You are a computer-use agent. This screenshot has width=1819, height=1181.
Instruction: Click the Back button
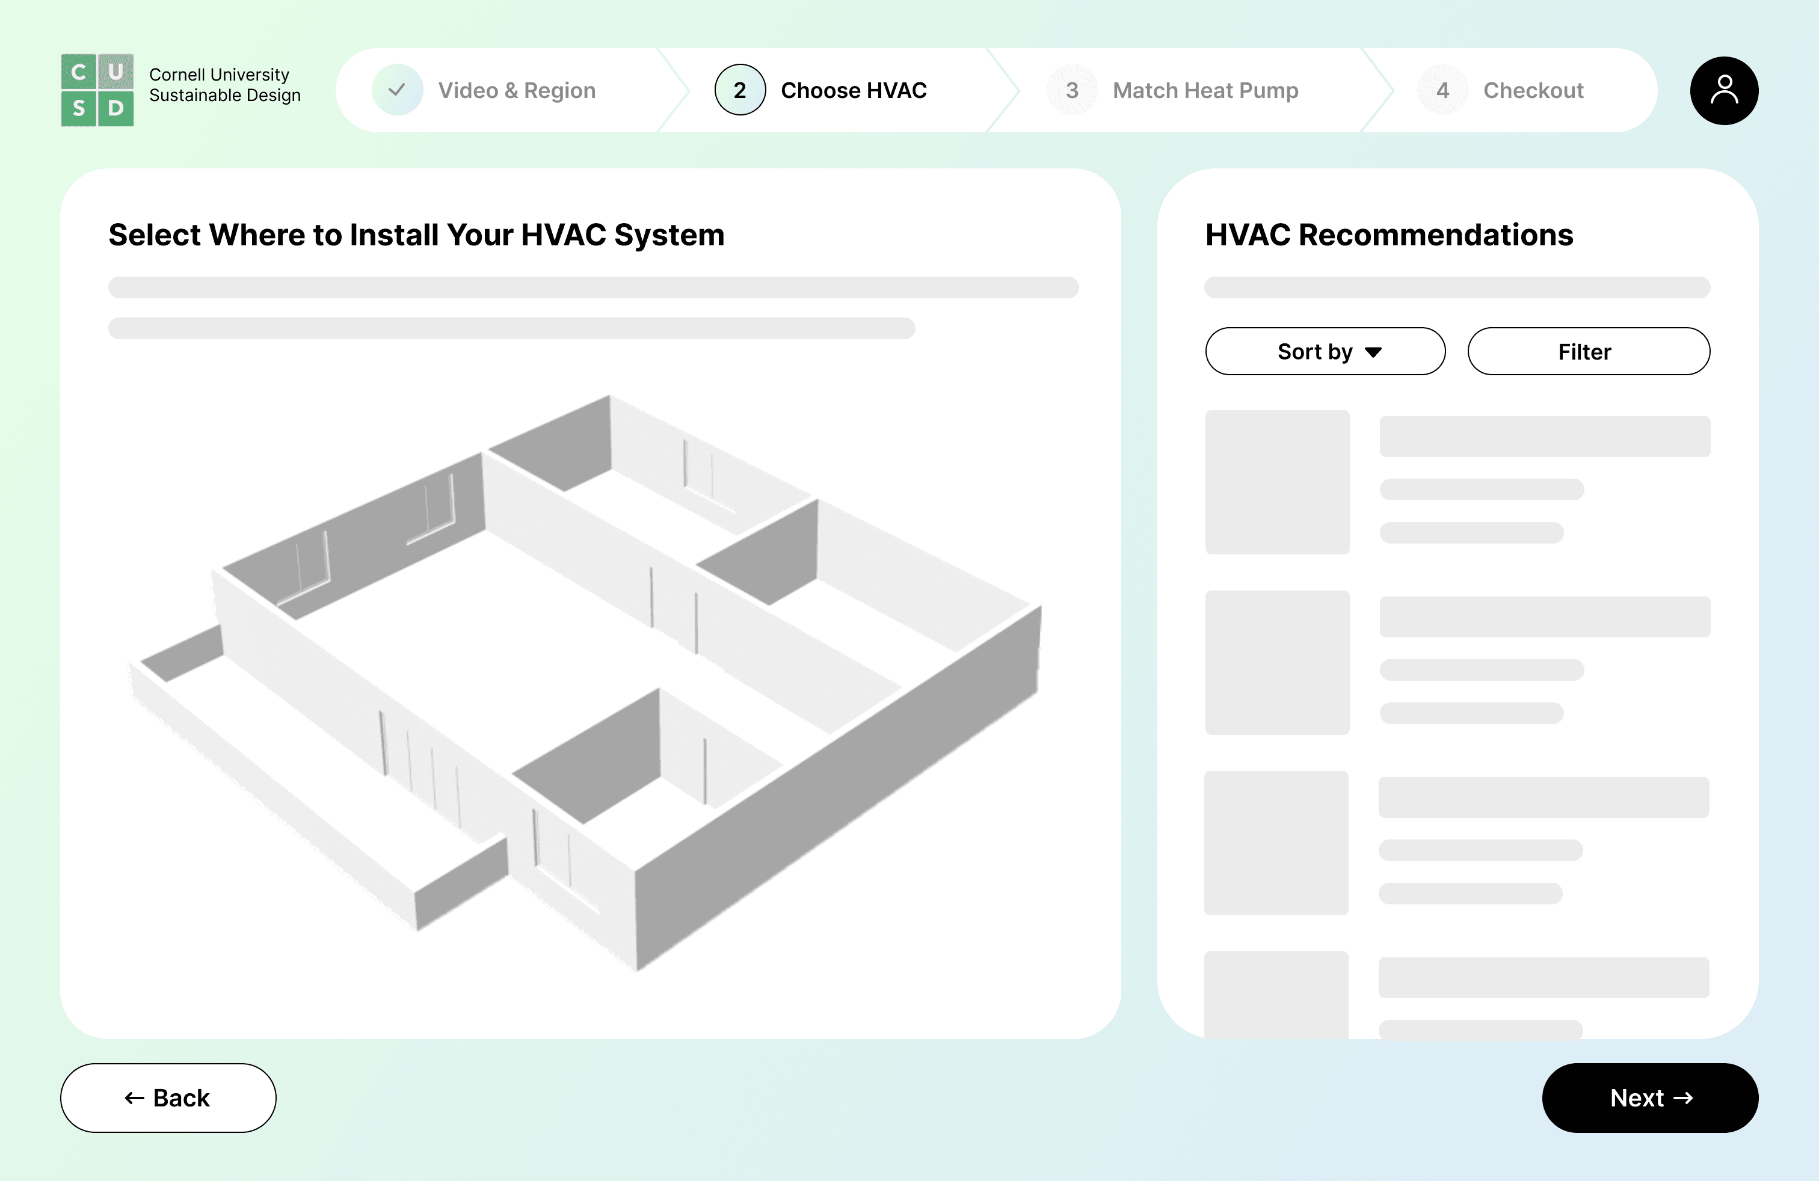point(168,1098)
